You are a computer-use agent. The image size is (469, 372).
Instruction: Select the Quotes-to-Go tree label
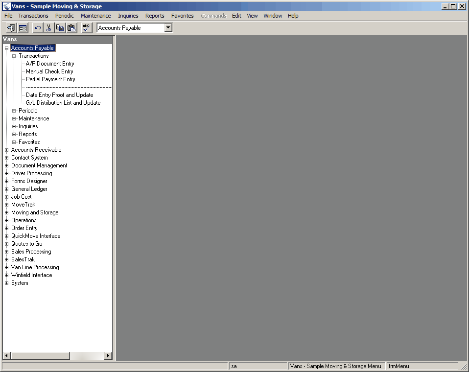(26, 244)
